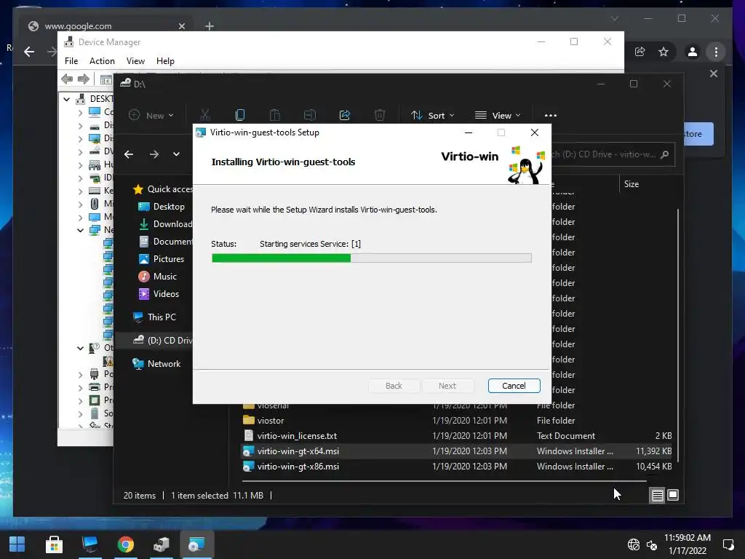Click the Delete trash icon in Explorer
745x559 pixels.
(379, 115)
